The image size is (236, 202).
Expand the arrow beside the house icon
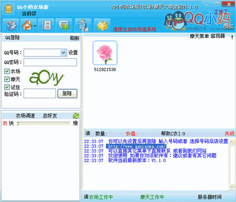coord(35,26)
